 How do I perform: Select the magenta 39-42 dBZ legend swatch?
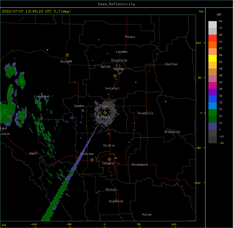pyautogui.click(x=212, y=86)
